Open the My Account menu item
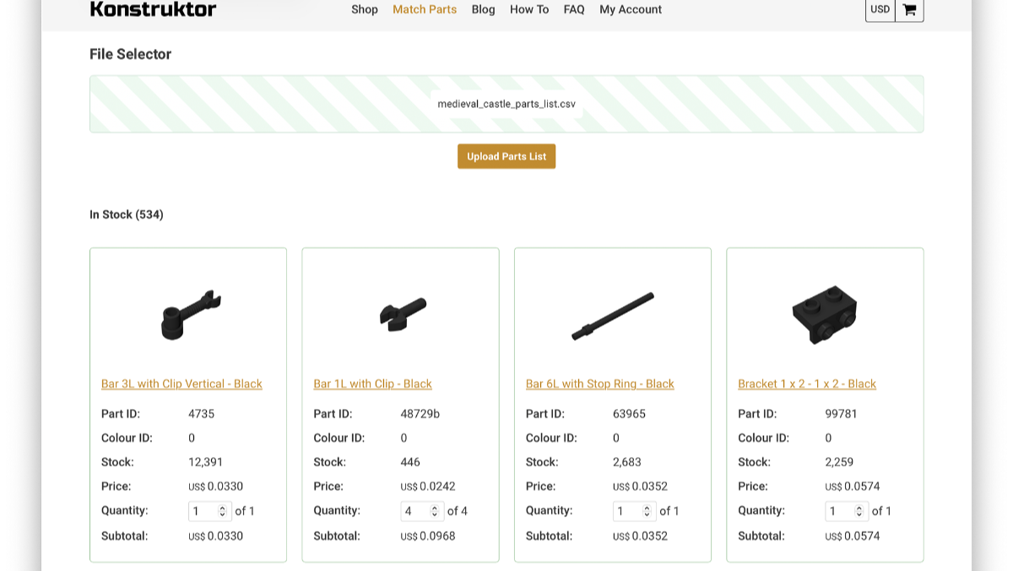1013x571 pixels. pyautogui.click(x=631, y=9)
